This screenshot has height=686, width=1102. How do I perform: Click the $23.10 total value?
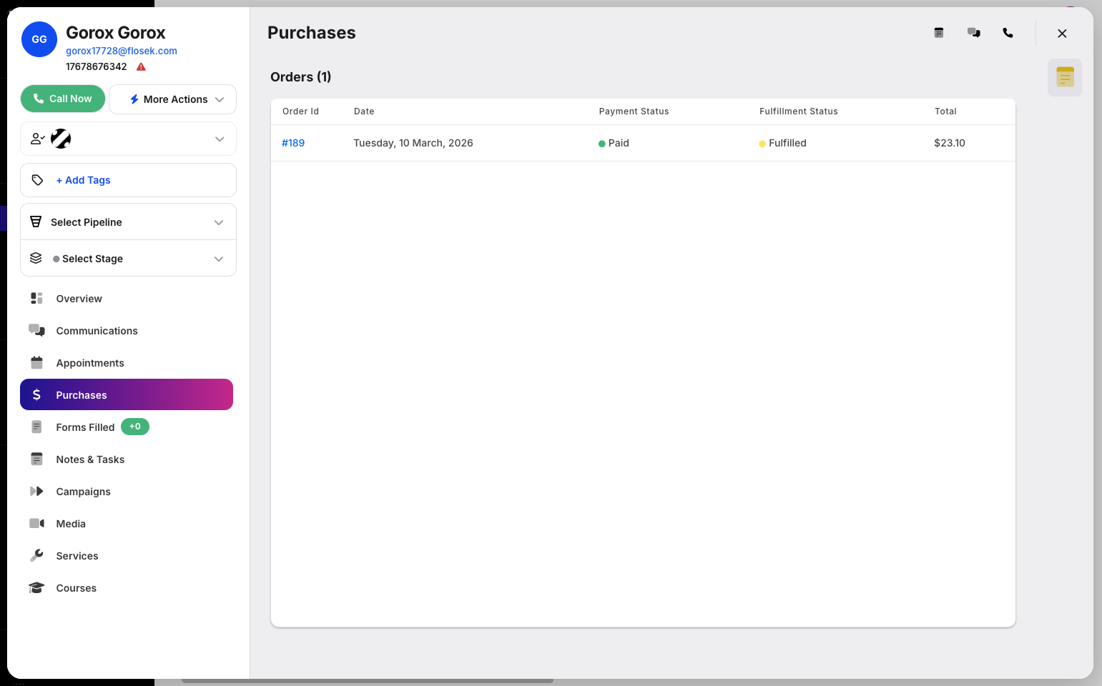pyautogui.click(x=950, y=143)
